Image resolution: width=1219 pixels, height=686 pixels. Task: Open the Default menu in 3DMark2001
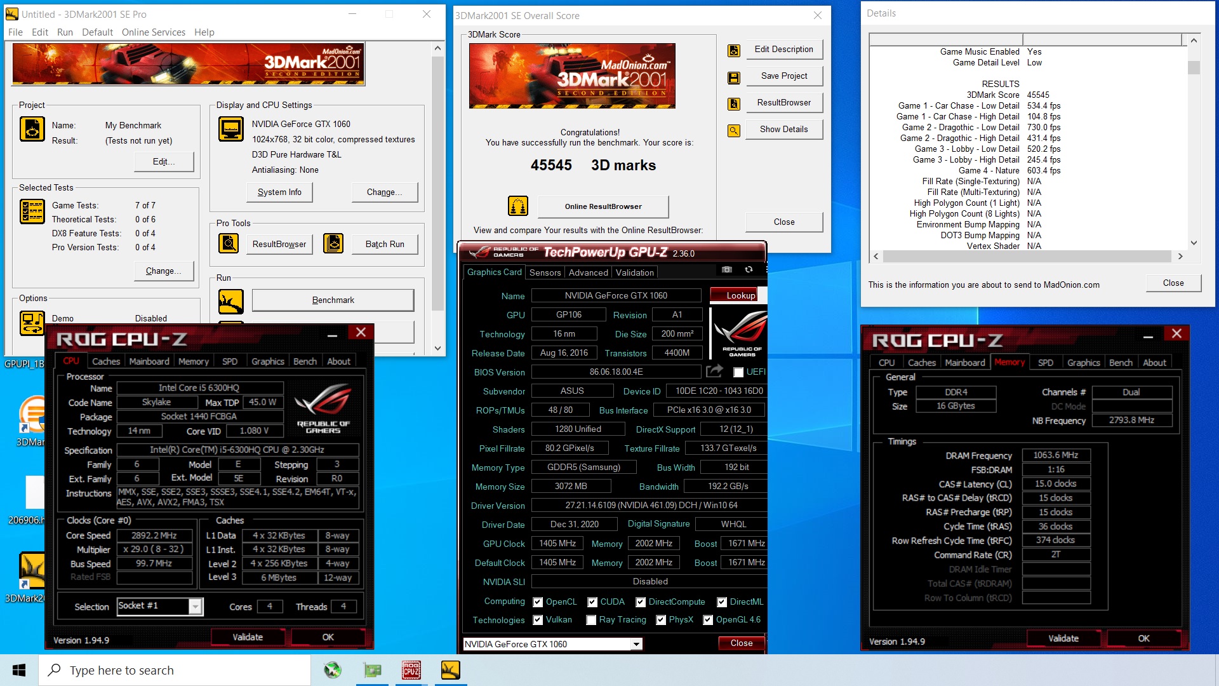click(x=97, y=32)
